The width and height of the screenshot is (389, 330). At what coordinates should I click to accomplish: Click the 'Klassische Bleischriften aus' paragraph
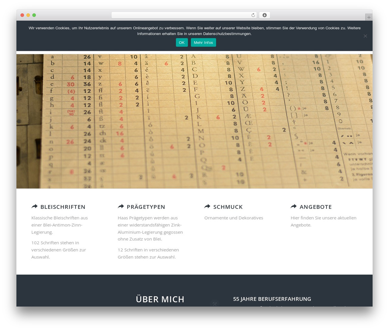pos(60,225)
